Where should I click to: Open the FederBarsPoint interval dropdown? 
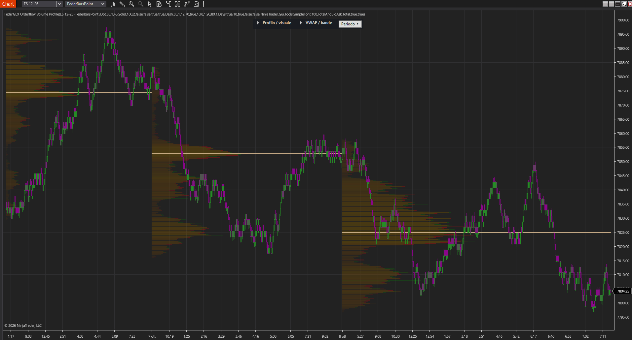coord(85,4)
